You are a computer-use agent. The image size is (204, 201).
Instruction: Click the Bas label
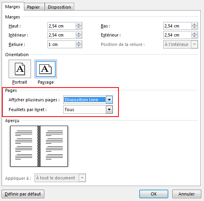point(106,26)
